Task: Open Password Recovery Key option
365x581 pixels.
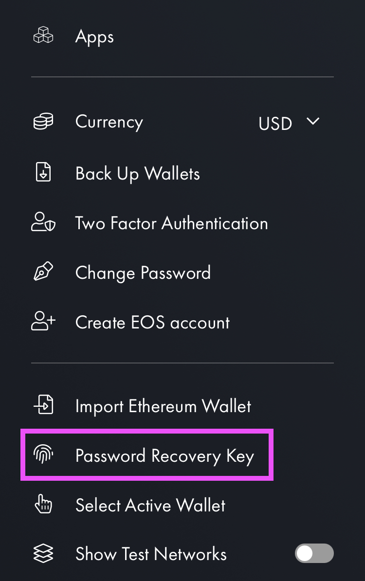Action: (147, 455)
